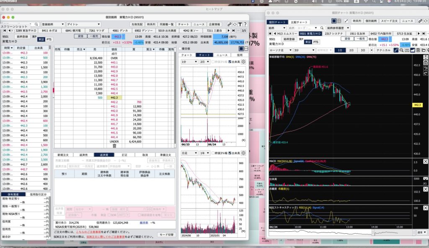Close the RSI stochastic indicator panel
Viewport: 429px width, 248px height.
coord(426,208)
